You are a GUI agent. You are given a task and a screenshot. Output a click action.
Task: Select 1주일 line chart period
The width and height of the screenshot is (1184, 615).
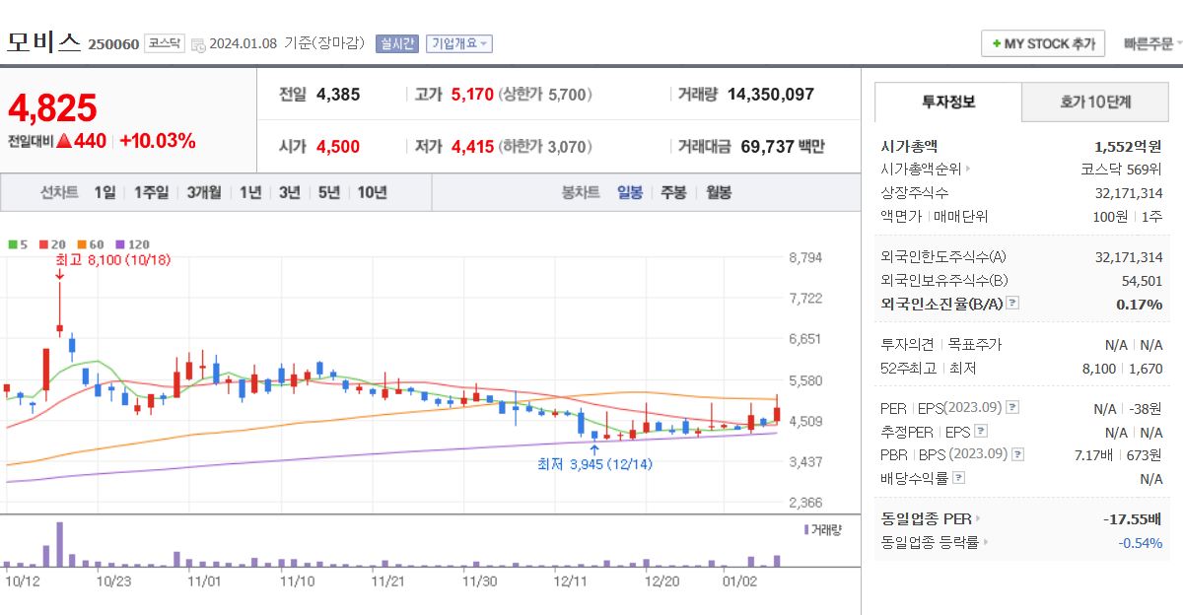151,192
